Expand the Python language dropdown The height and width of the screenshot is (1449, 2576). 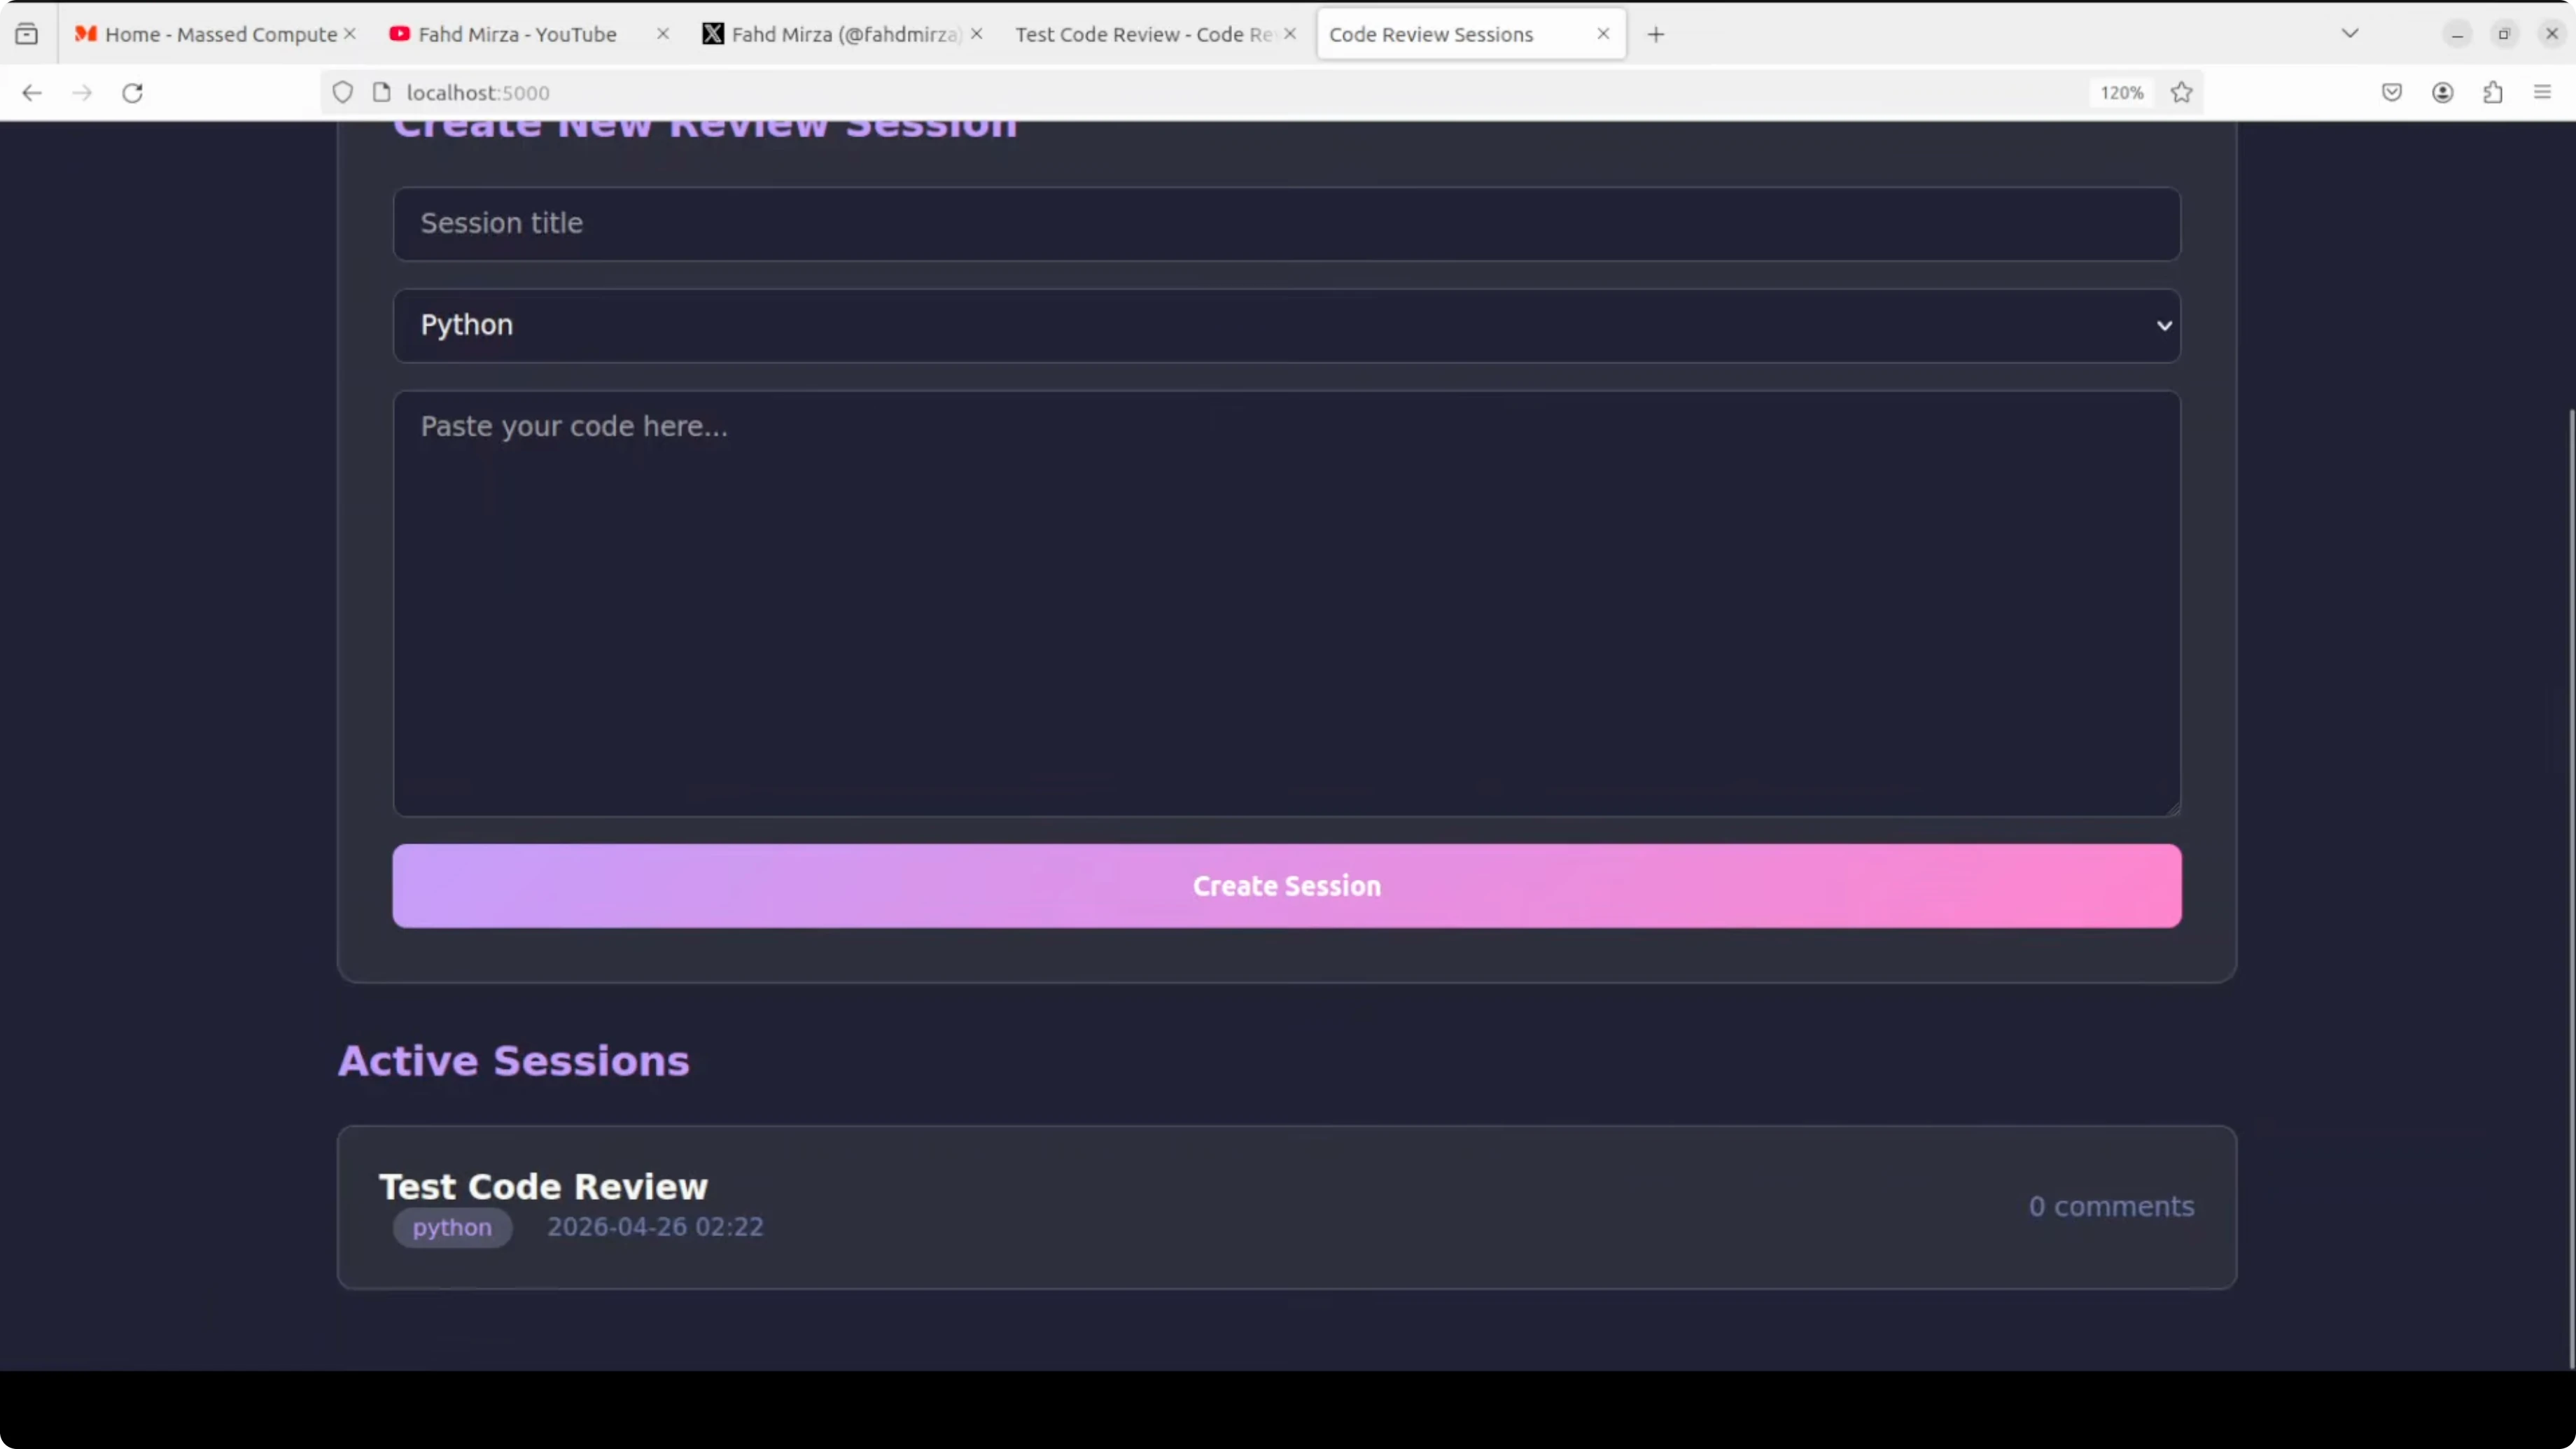1286,325
